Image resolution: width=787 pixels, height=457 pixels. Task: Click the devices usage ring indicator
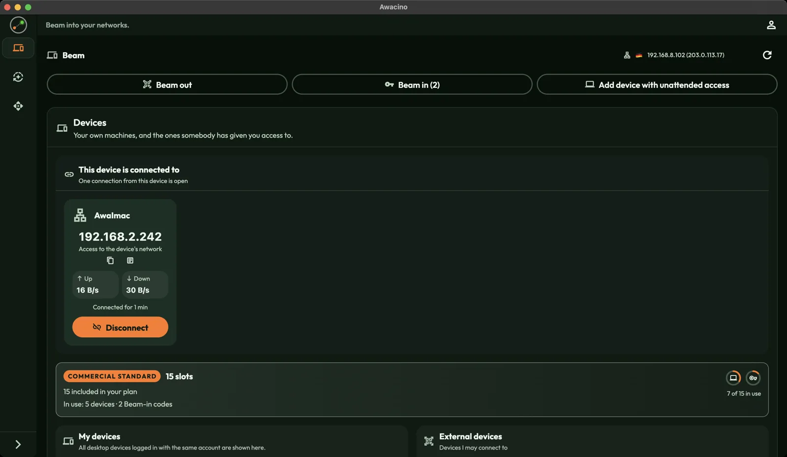[733, 378]
